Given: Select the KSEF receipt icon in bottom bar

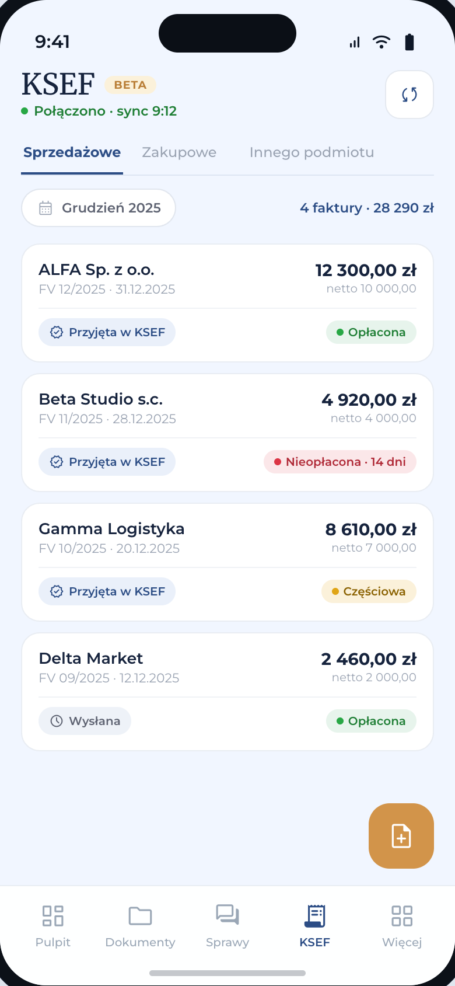Looking at the screenshot, I should click(315, 915).
